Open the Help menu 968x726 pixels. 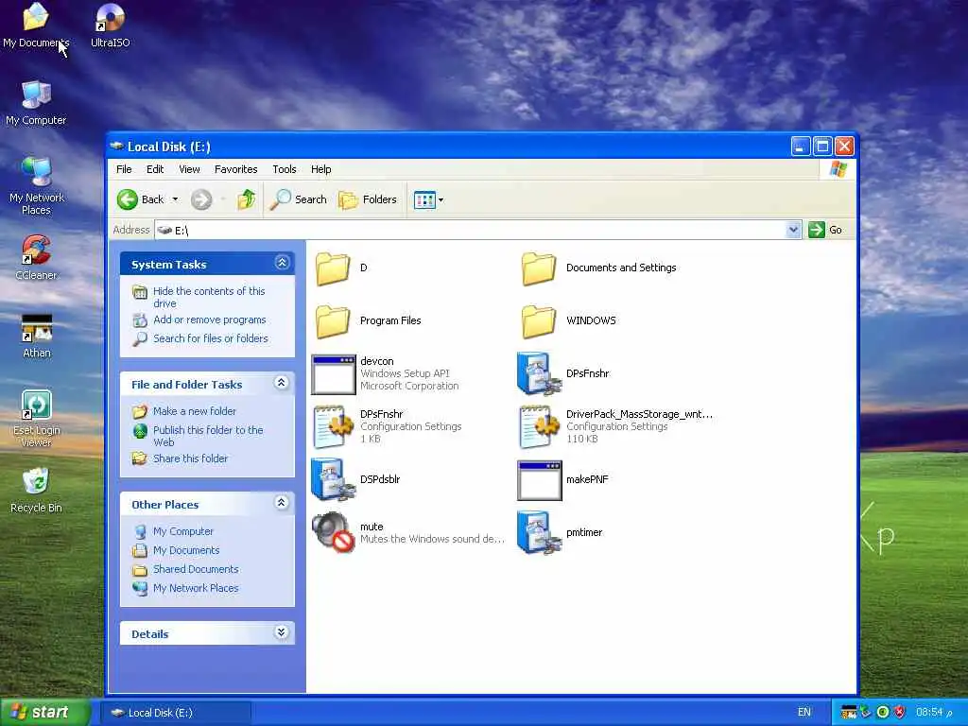coord(321,169)
